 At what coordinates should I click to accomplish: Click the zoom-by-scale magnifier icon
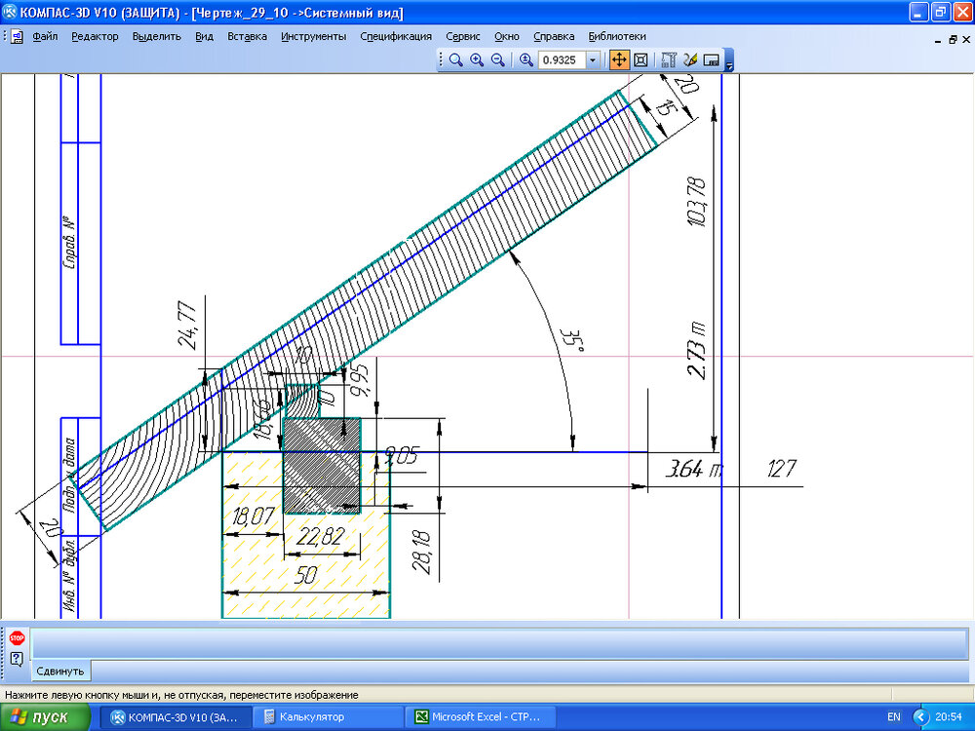526,59
